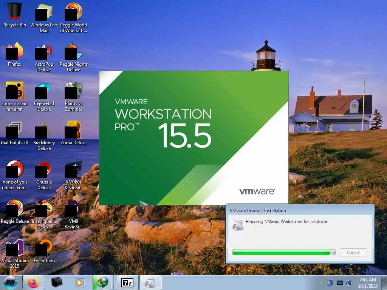Image resolution: width=387 pixels, height=290 pixels.
Task: Select the Chuzzle Deluxe icon
Action: tap(44, 175)
